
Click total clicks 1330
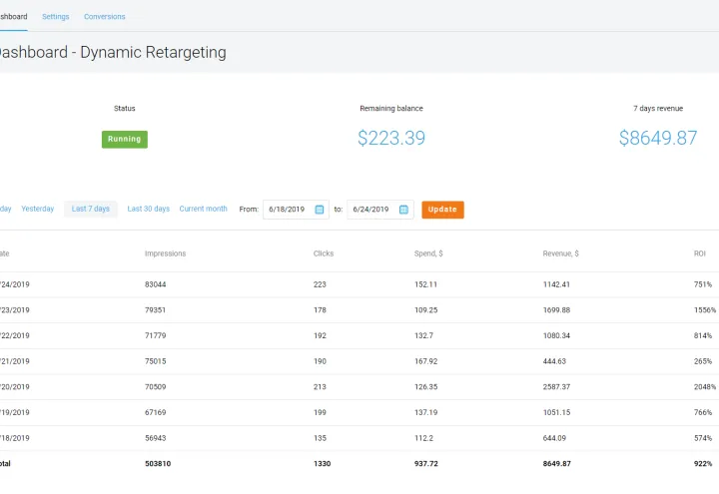pos(322,464)
